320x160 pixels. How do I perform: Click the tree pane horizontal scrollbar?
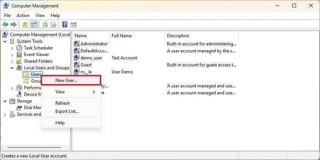click(x=34, y=147)
